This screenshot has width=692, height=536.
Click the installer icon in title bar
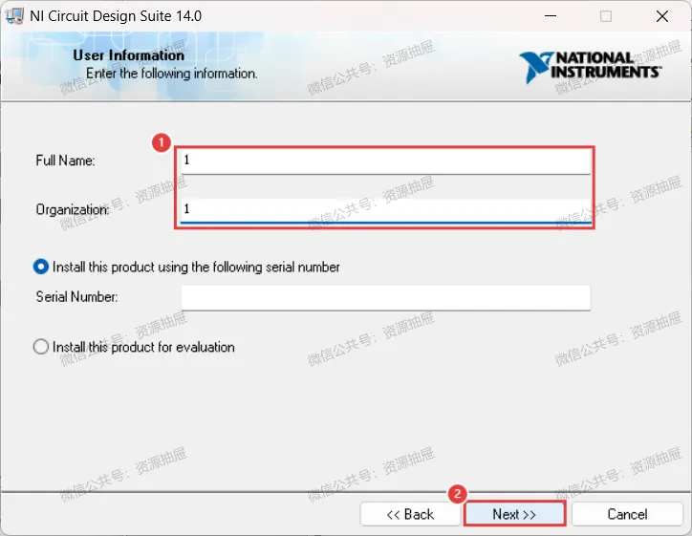[14, 16]
